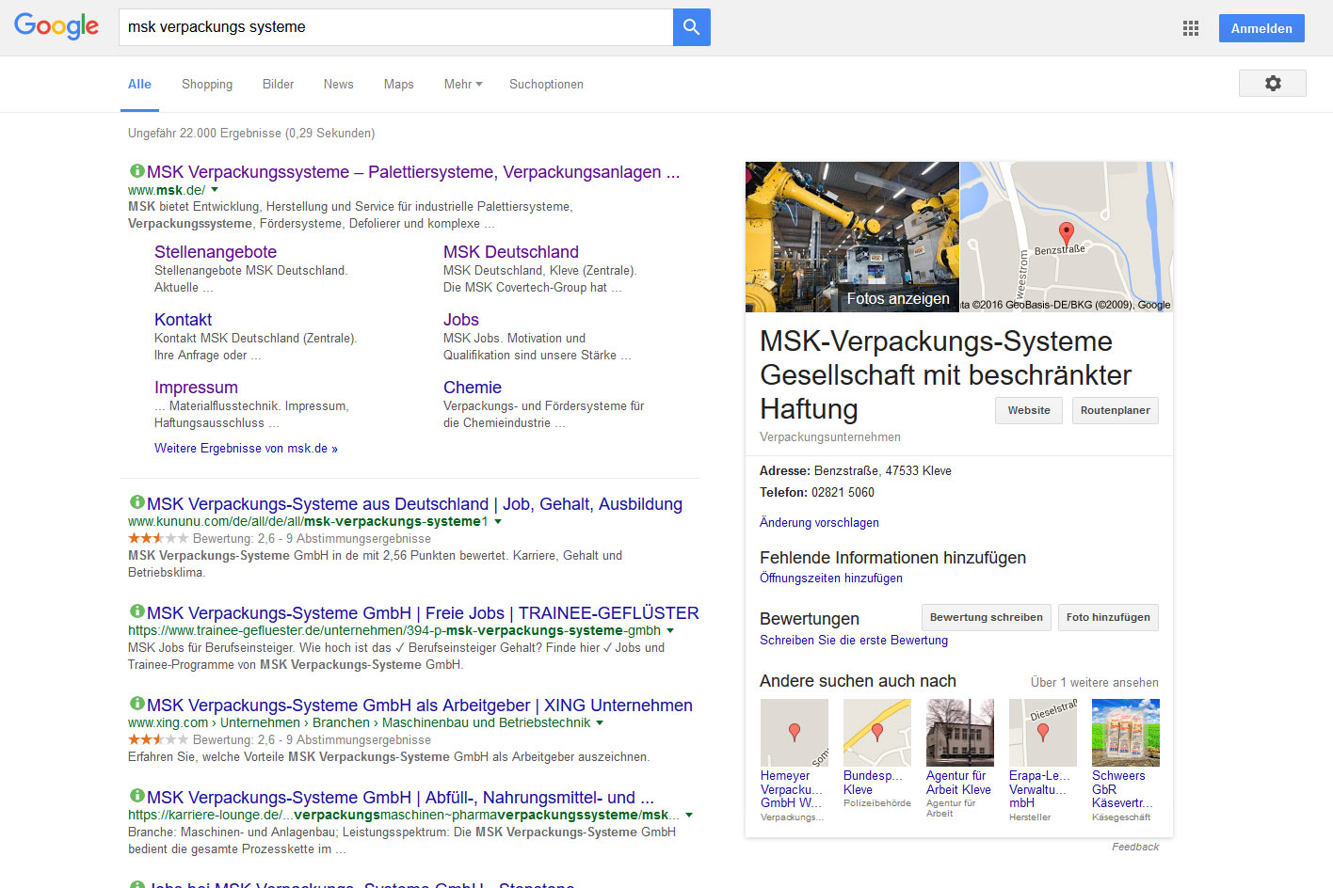Open the Jobs sitelink
This screenshot has width=1333, height=888.
click(x=461, y=320)
